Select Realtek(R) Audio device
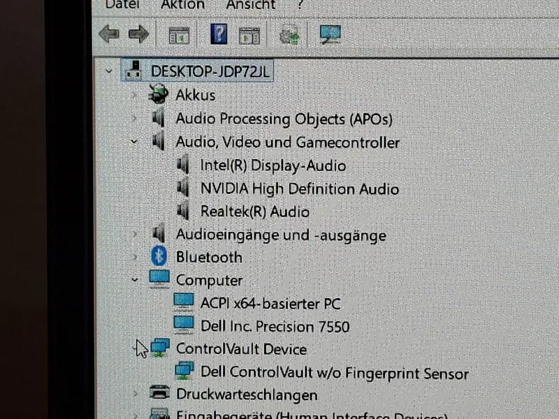 click(254, 212)
